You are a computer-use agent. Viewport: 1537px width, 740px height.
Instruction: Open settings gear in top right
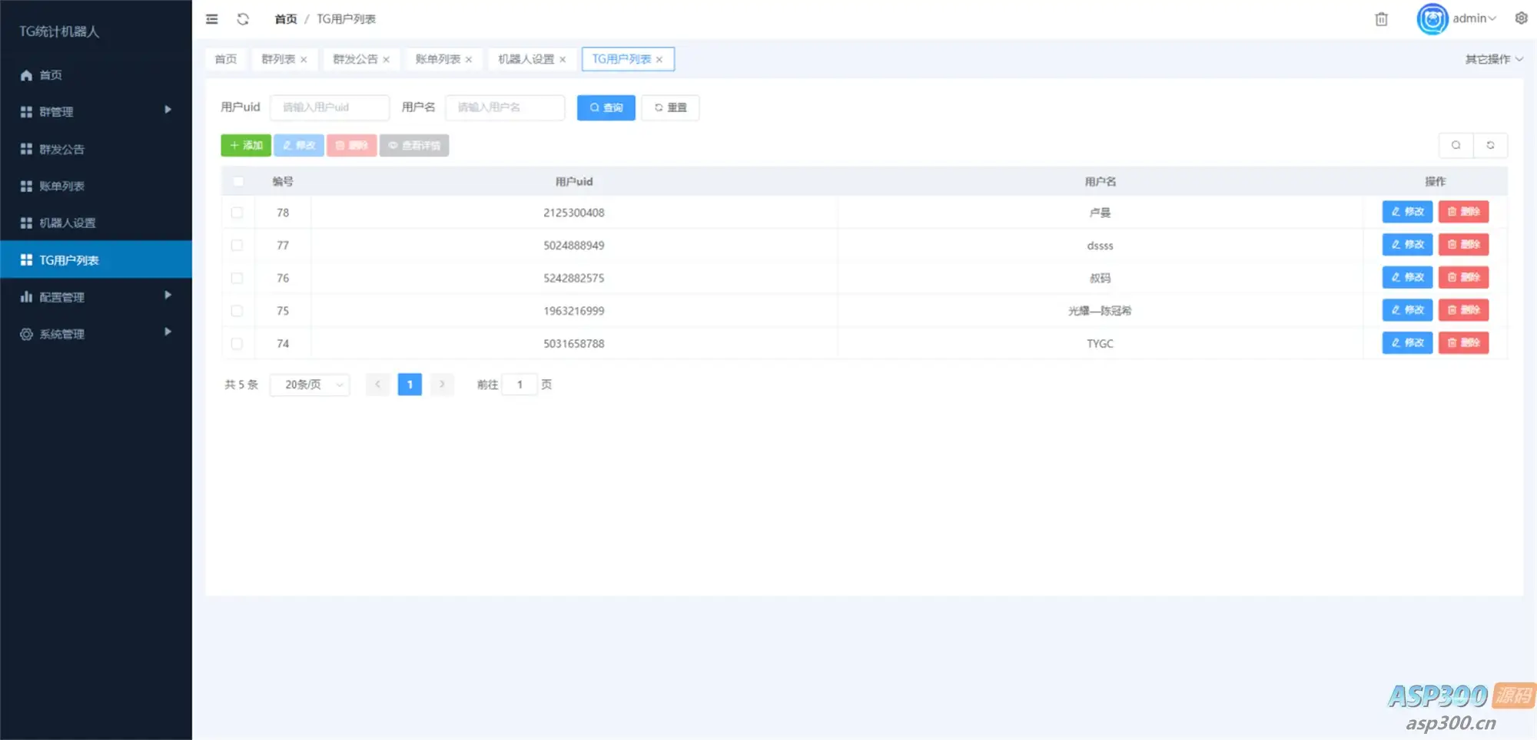click(1521, 18)
